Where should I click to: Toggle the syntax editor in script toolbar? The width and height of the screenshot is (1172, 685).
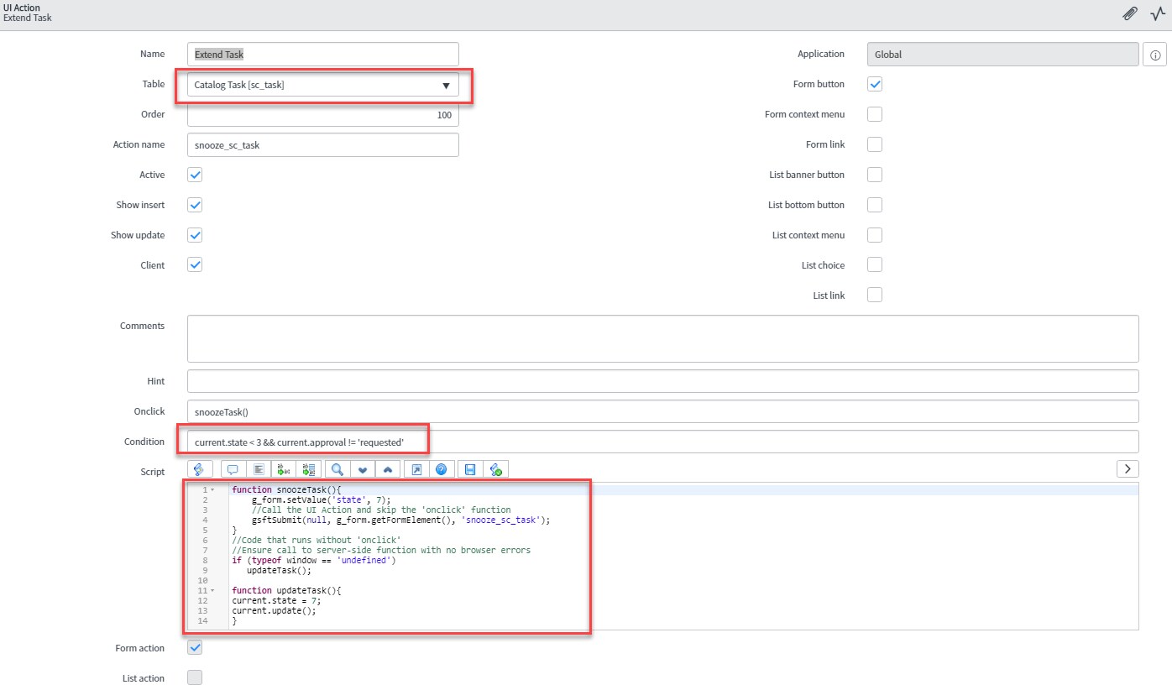tap(200, 469)
